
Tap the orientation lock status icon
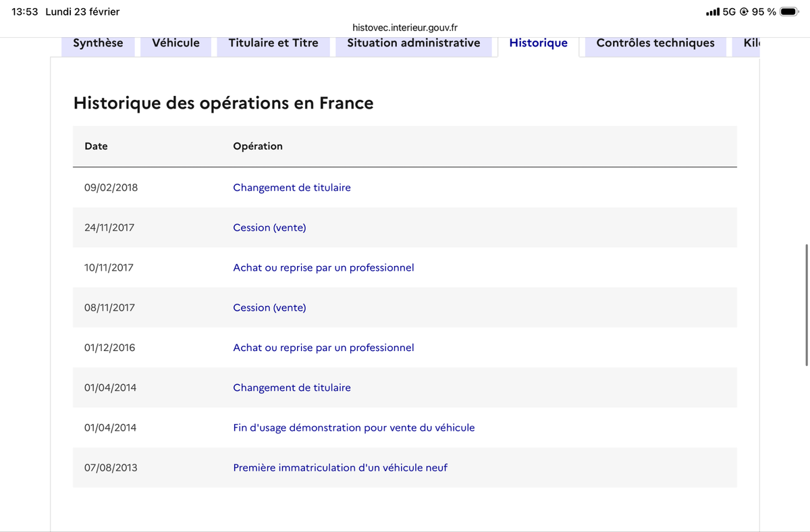[x=745, y=11]
